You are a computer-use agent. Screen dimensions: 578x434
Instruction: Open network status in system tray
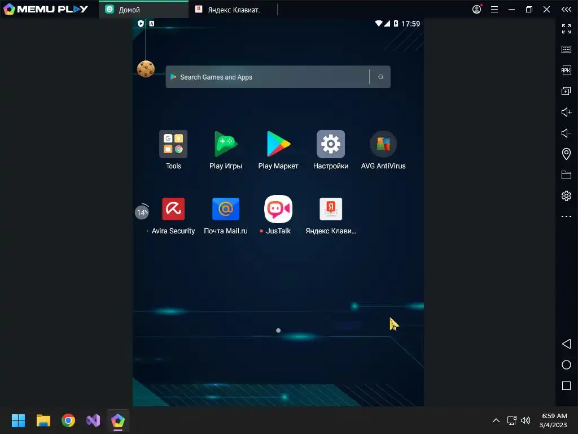click(x=511, y=420)
